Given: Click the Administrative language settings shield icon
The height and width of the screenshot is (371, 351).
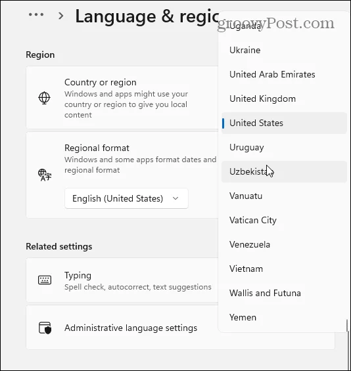Looking at the screenshot, I should (x=45, y=328).
